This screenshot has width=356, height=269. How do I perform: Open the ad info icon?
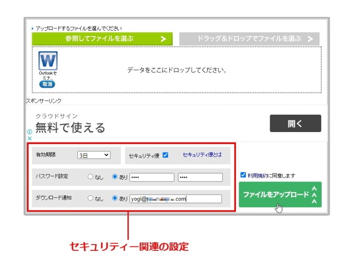click(29, 132)
